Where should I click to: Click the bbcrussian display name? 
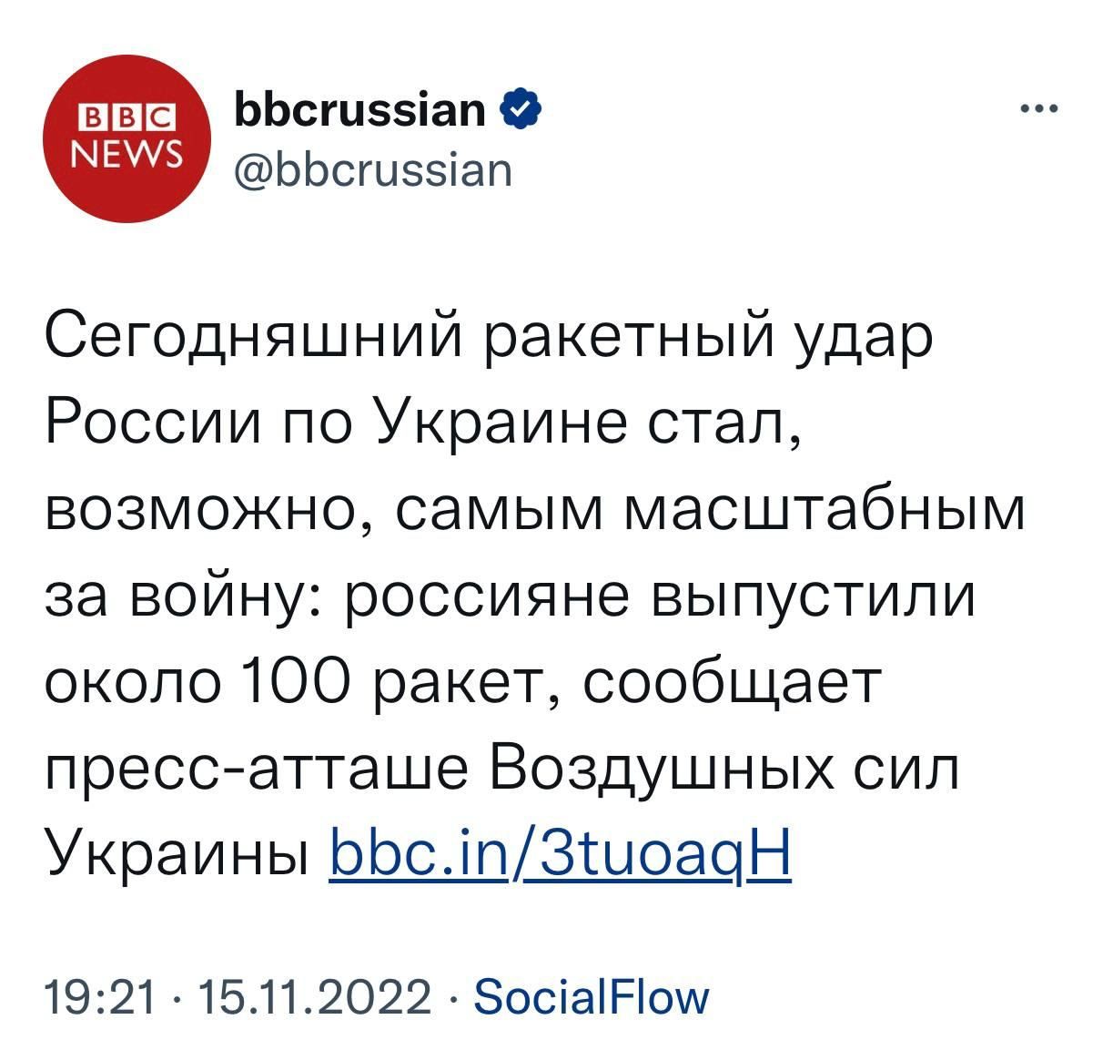pyautogui.click(x=359, y=107)
